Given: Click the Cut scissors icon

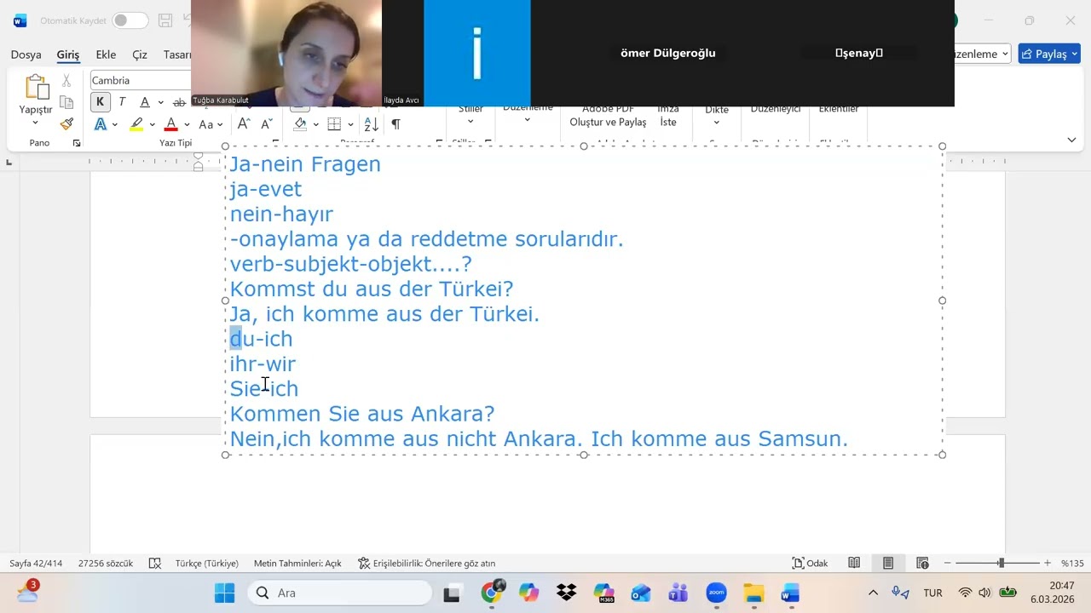Looking at the screenshot, I should tap(66, 81).
